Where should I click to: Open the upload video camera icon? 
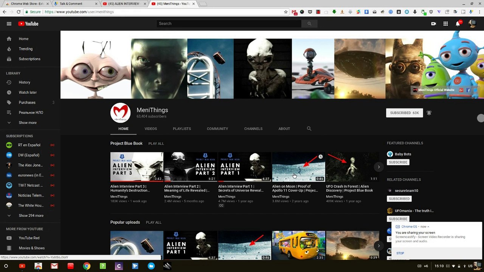coord(434,24)
